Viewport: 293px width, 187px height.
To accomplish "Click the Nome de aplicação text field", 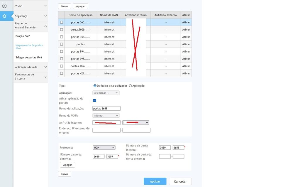I will pyautogui.click(x=106, y=108).
